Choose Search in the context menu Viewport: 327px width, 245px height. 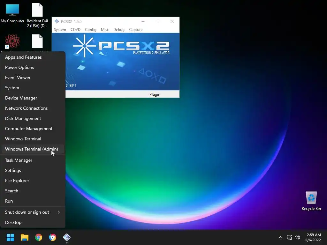coord(33,191)
